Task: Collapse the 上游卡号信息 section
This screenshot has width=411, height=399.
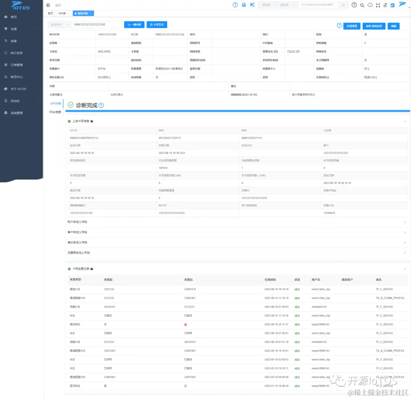Action: click(405, 122)
